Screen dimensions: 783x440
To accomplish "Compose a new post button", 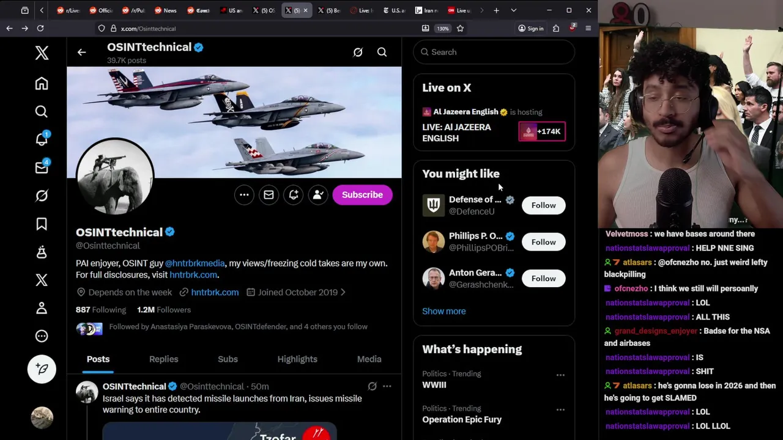I will (42, 369).
